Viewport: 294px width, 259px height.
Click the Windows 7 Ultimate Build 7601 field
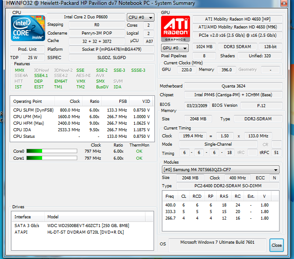coord(217,245)
